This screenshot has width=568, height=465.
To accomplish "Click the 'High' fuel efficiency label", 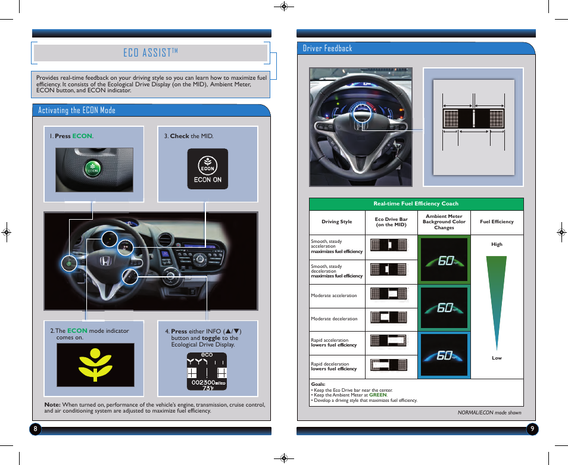I will (497, 245).
